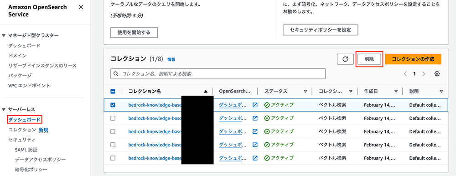Open VPC エンドポイント page
Screen dimensions: 456x176
coord(29,85)
